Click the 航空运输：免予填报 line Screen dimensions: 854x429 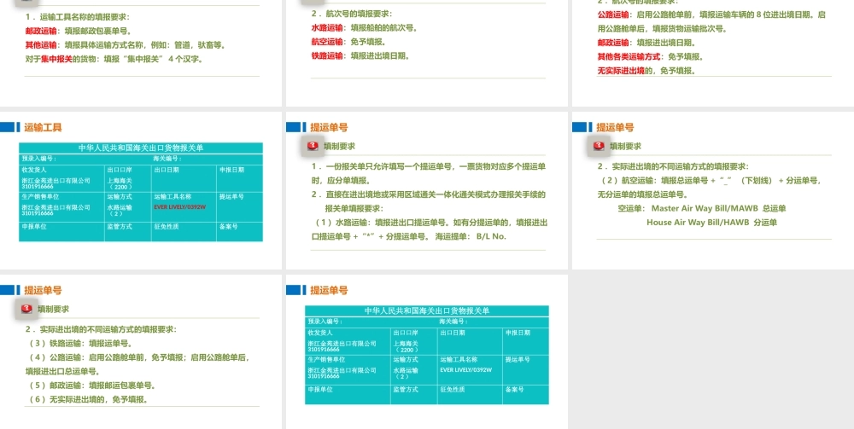pos(348,42)
